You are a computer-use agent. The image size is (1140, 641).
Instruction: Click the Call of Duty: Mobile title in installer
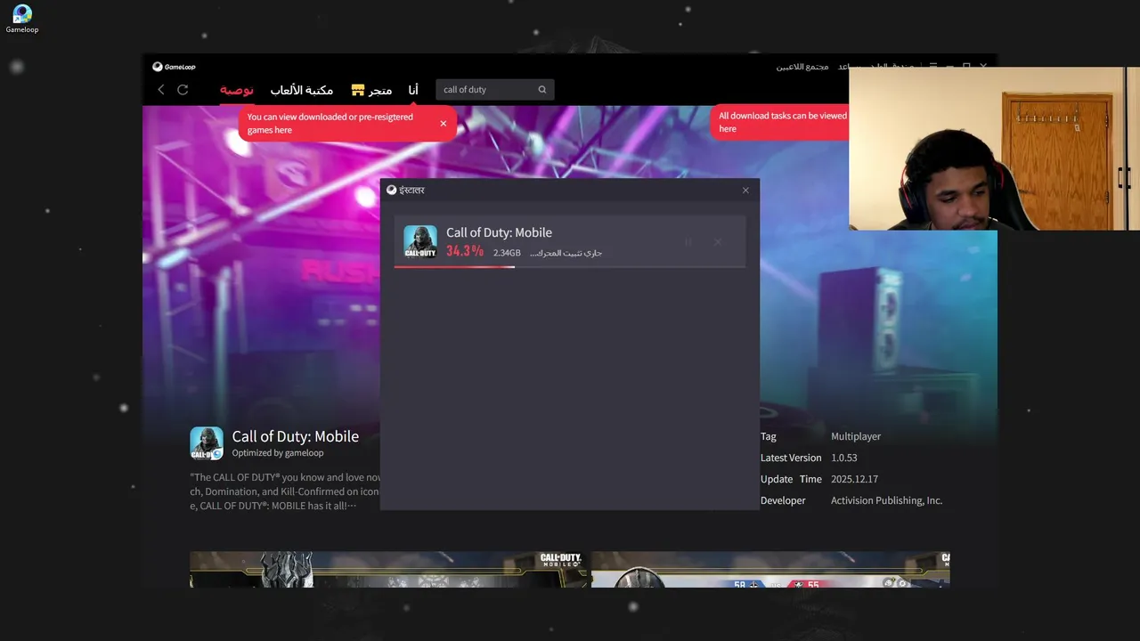pyautogui.click(x=499, y=232)
